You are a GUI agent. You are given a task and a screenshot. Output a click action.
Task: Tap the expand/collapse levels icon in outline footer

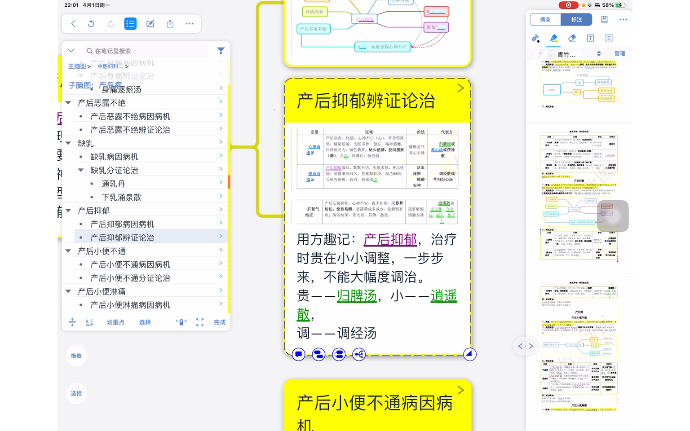coord(72,322)
